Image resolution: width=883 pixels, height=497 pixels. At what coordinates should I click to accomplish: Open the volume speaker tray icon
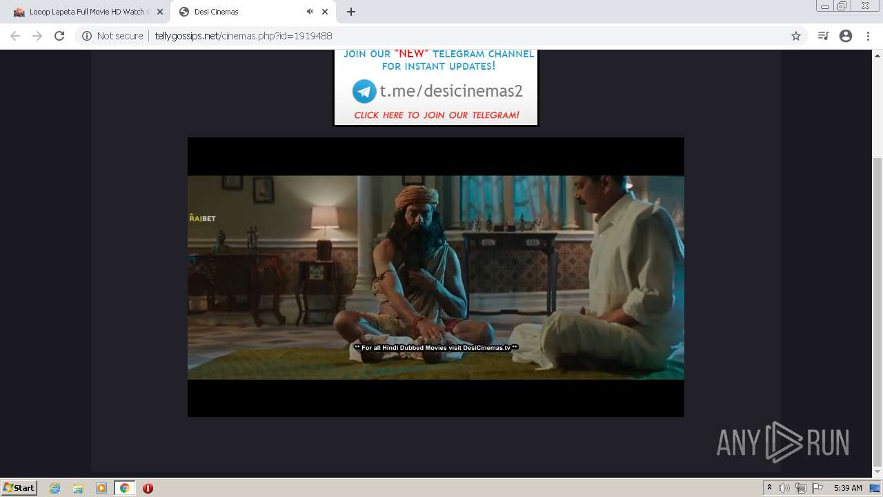pos(784,488)
